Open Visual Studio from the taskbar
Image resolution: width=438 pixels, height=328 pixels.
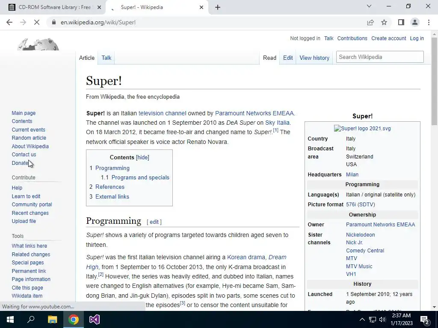tap(95, 319)
